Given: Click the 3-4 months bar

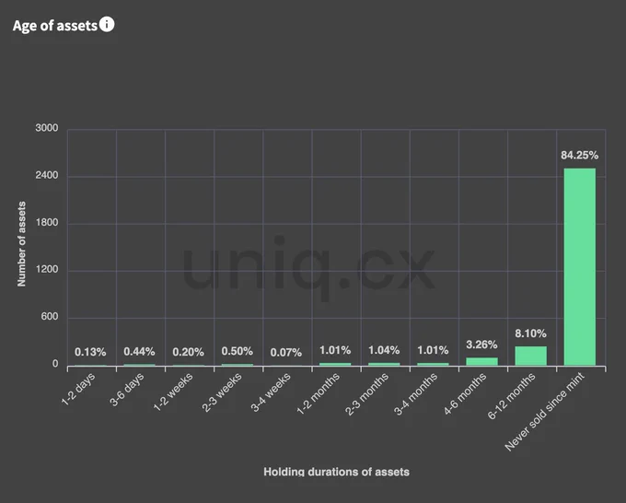Looking at the screenshot, I should [433, 364].
